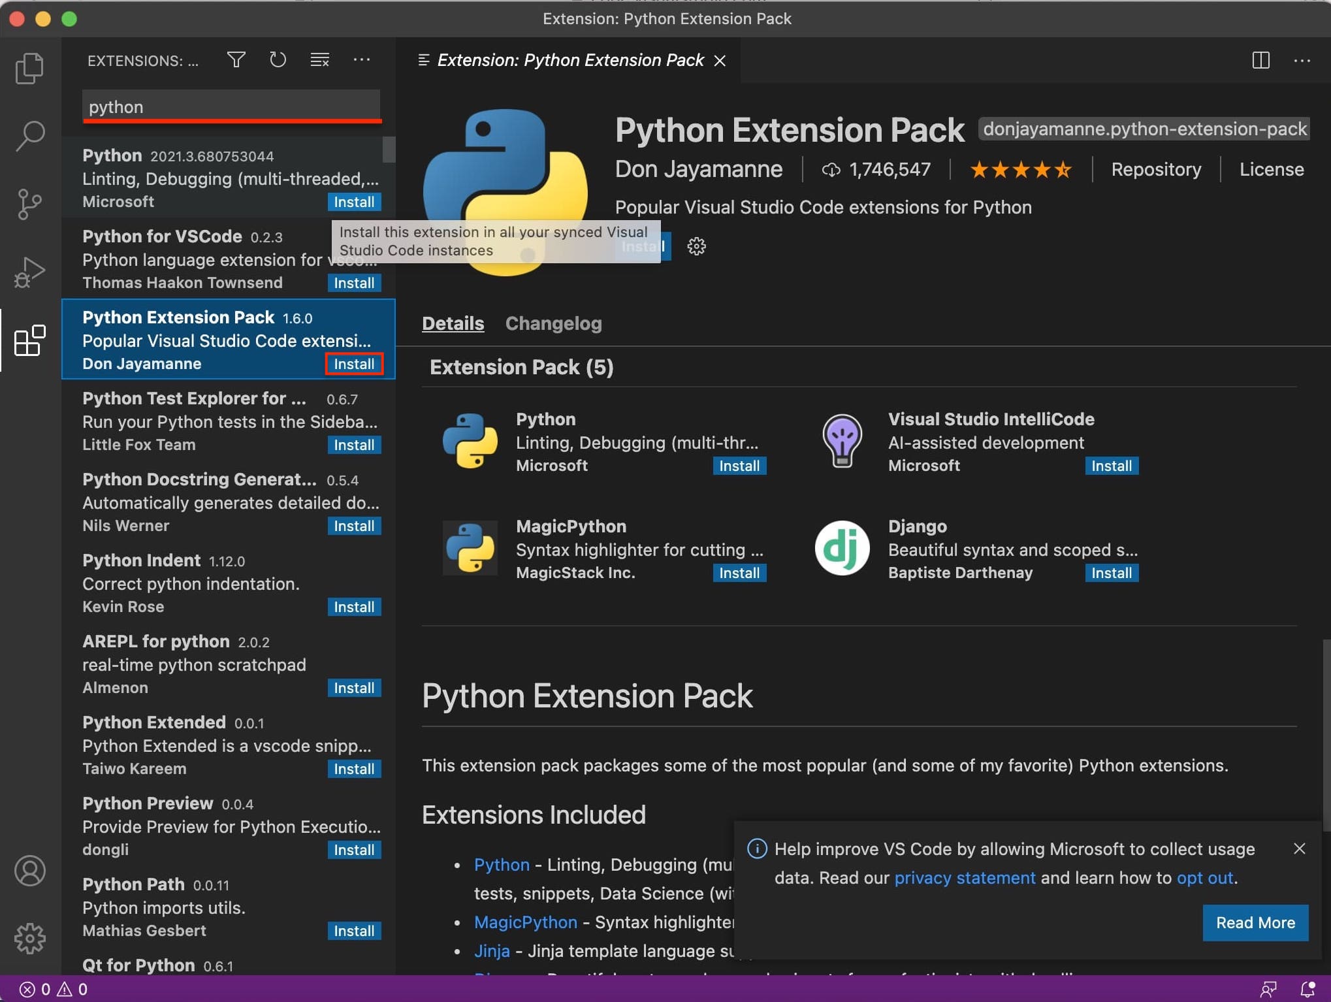This screenshot has height=1002, width=1331.
Task: Select Python Indent in the extensions list
Action: tap(229, 583)
